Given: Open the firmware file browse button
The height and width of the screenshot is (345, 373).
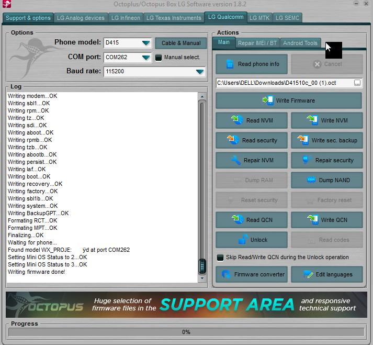Looking at the screenshot, I should pos(357,83).
